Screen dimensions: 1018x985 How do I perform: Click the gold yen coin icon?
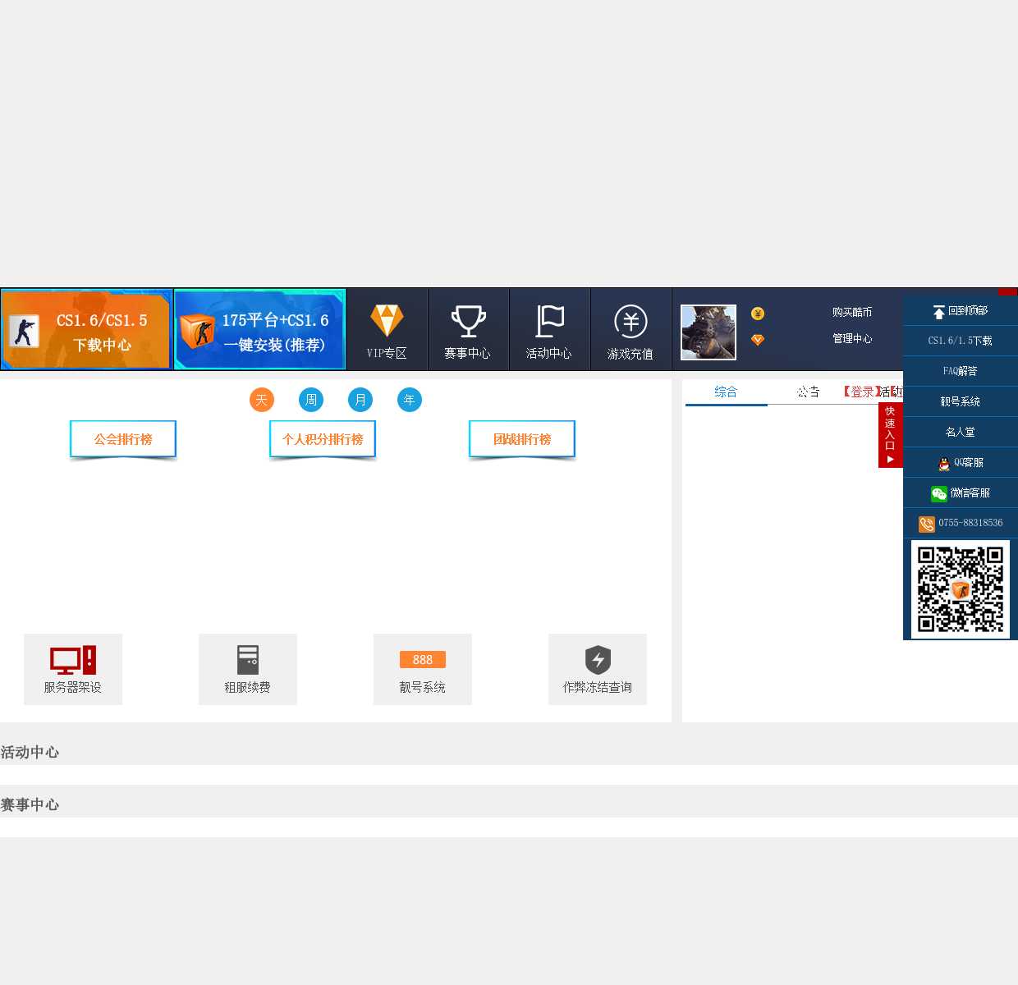[x=758, y=314]
